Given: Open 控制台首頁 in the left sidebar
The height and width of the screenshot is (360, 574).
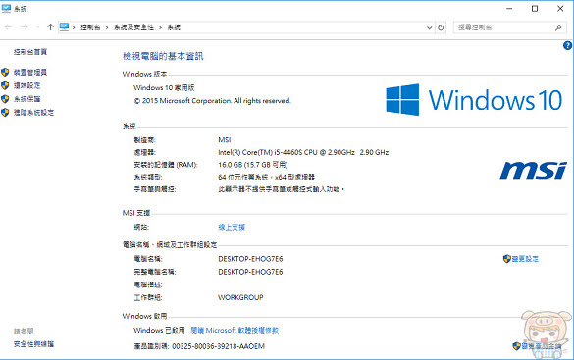Looking at the screenshot, I should click(30, 52).
